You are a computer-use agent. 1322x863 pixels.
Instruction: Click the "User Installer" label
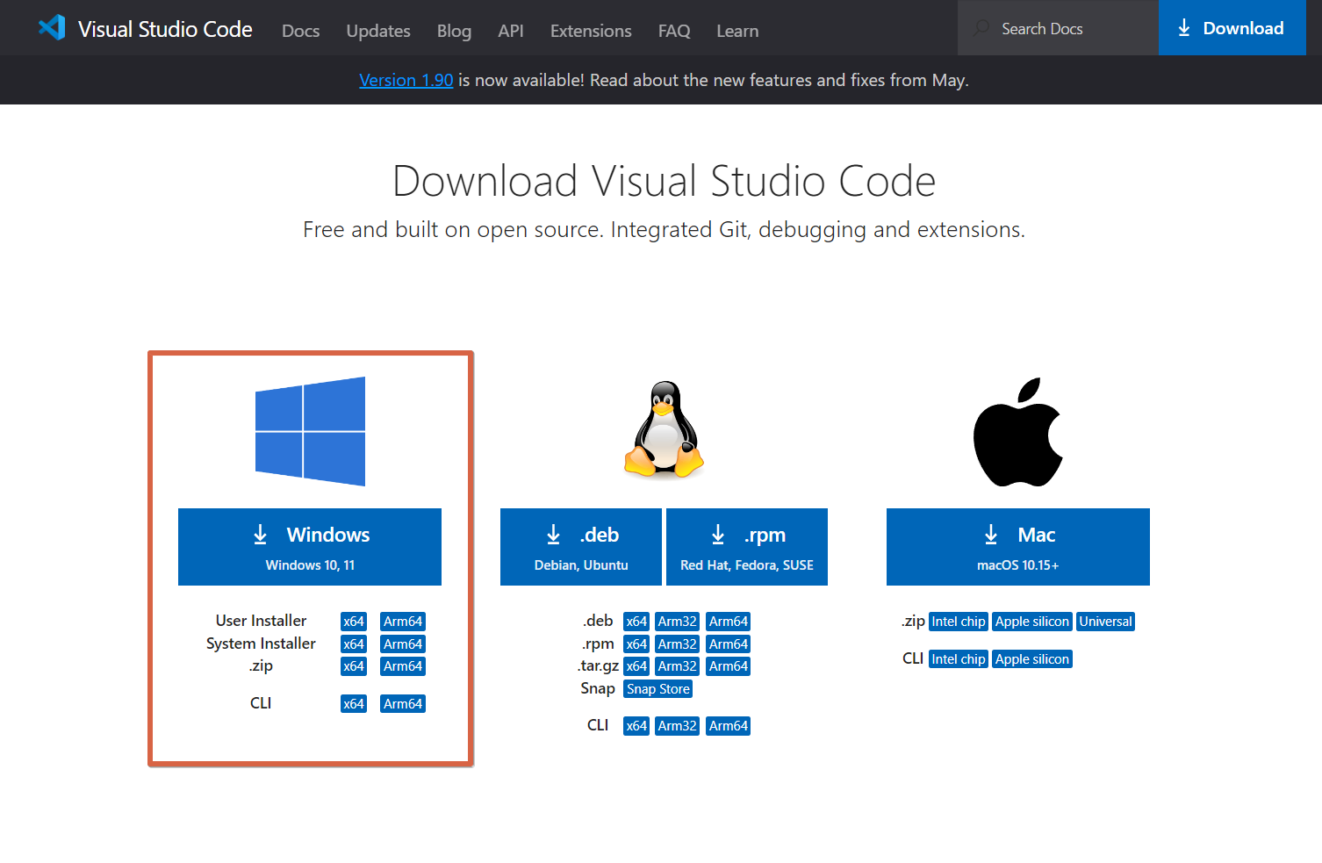[x=261, y=621]
